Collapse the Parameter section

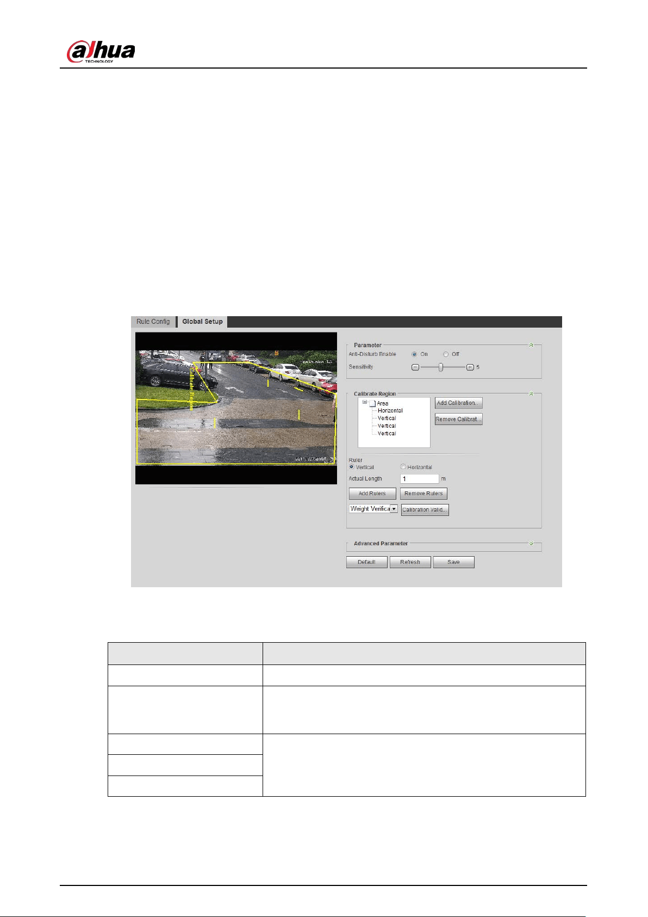[x=531, y=345]
